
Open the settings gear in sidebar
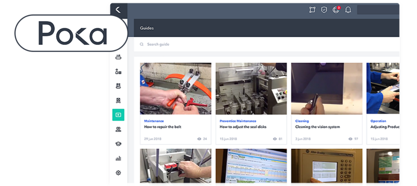point(118,173)
